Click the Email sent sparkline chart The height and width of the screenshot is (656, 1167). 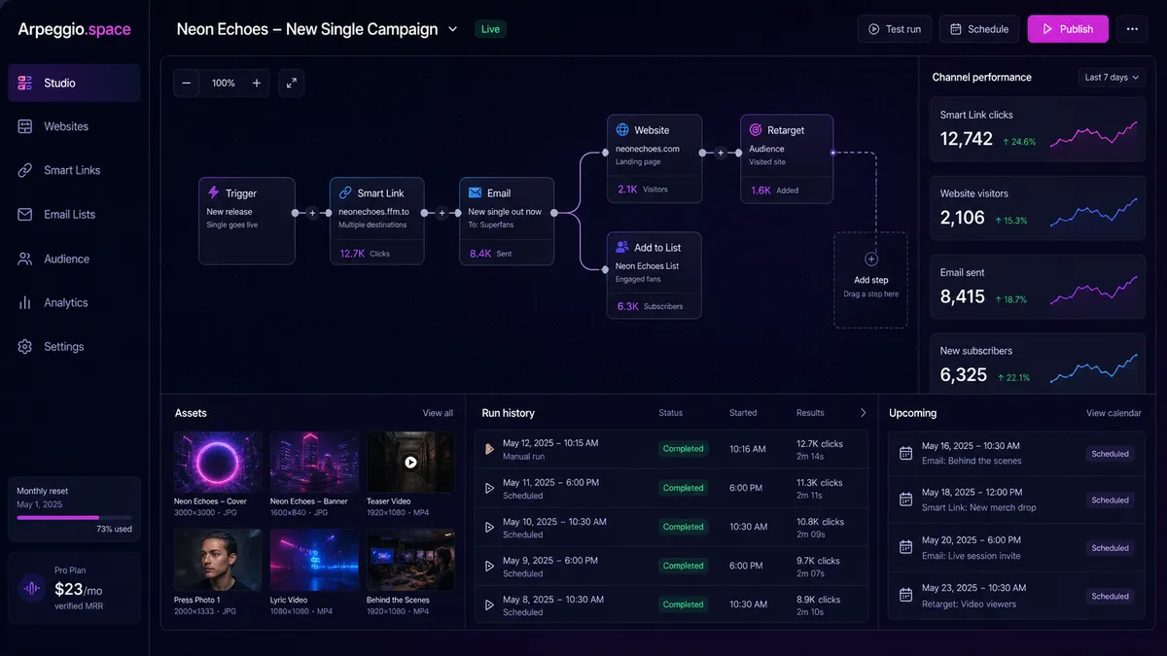point(1092,290)
